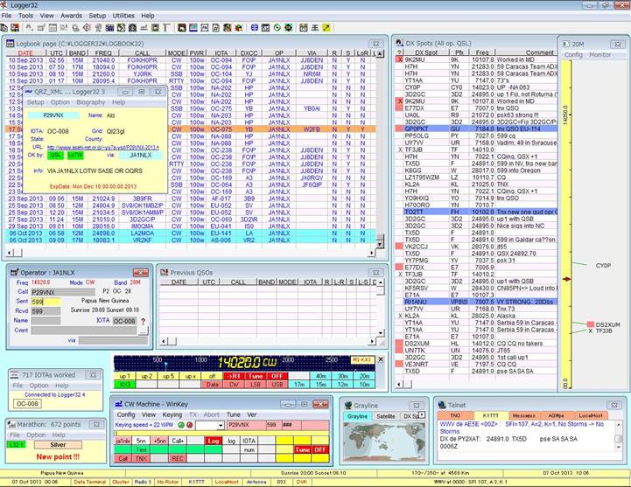Switch radio mode to LSB
631x487 pixels.
(x=256, y=385)
